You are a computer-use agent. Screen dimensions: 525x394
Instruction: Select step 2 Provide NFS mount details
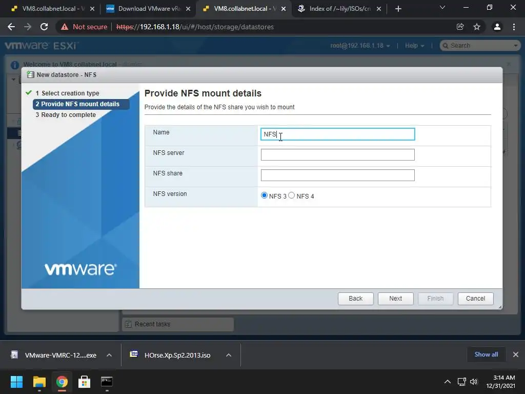coord(80,104)
